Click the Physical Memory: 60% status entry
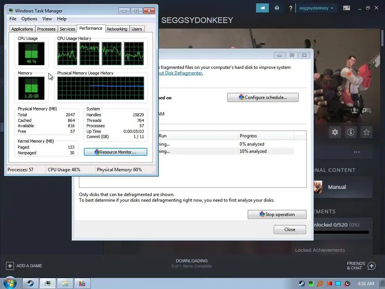Viewport: 385px width, 289px height. pos(119,170)
